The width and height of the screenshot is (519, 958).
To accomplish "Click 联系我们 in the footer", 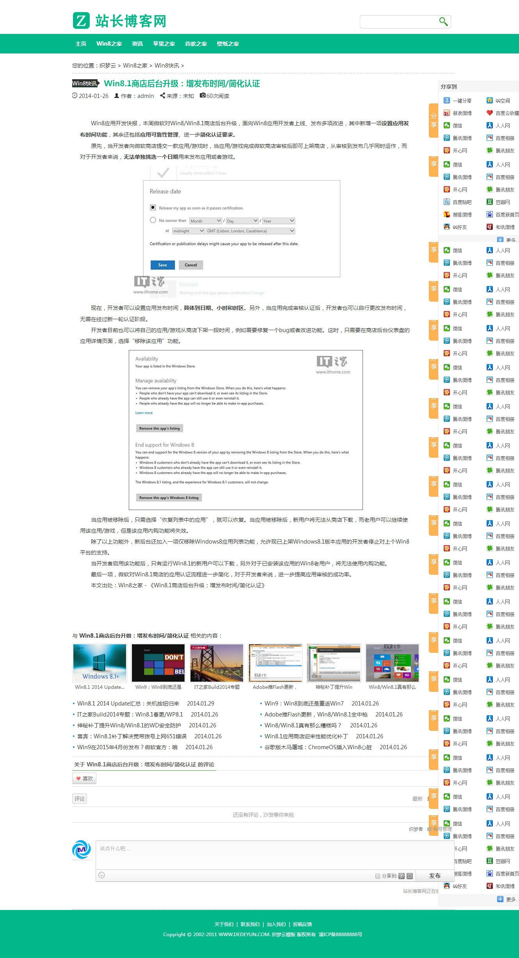I will click(x=250, y=924).
